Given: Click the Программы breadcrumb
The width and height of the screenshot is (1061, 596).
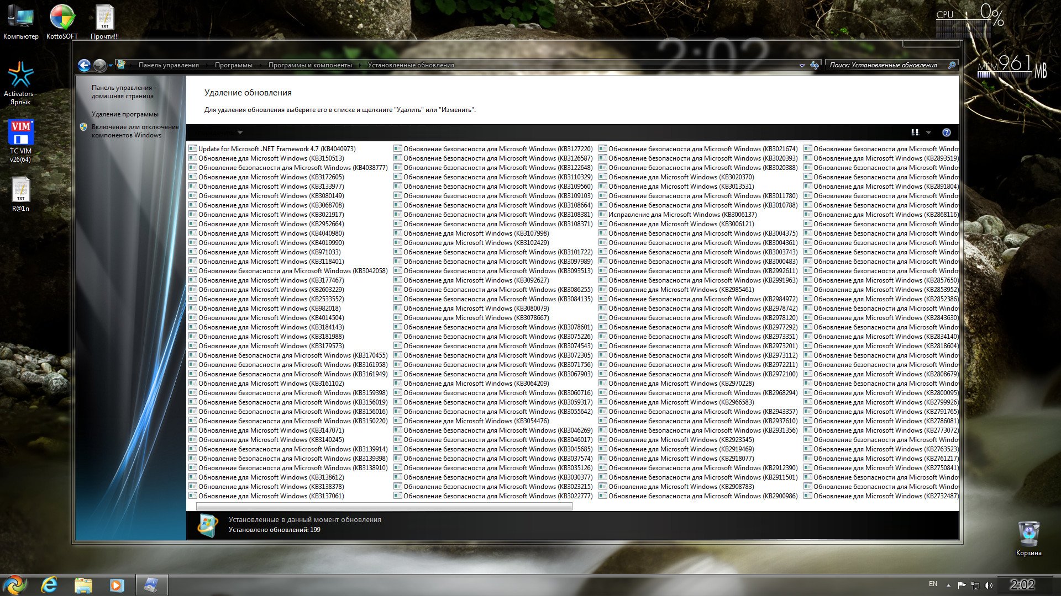Looking at the screenshot, I should point(233,65).
